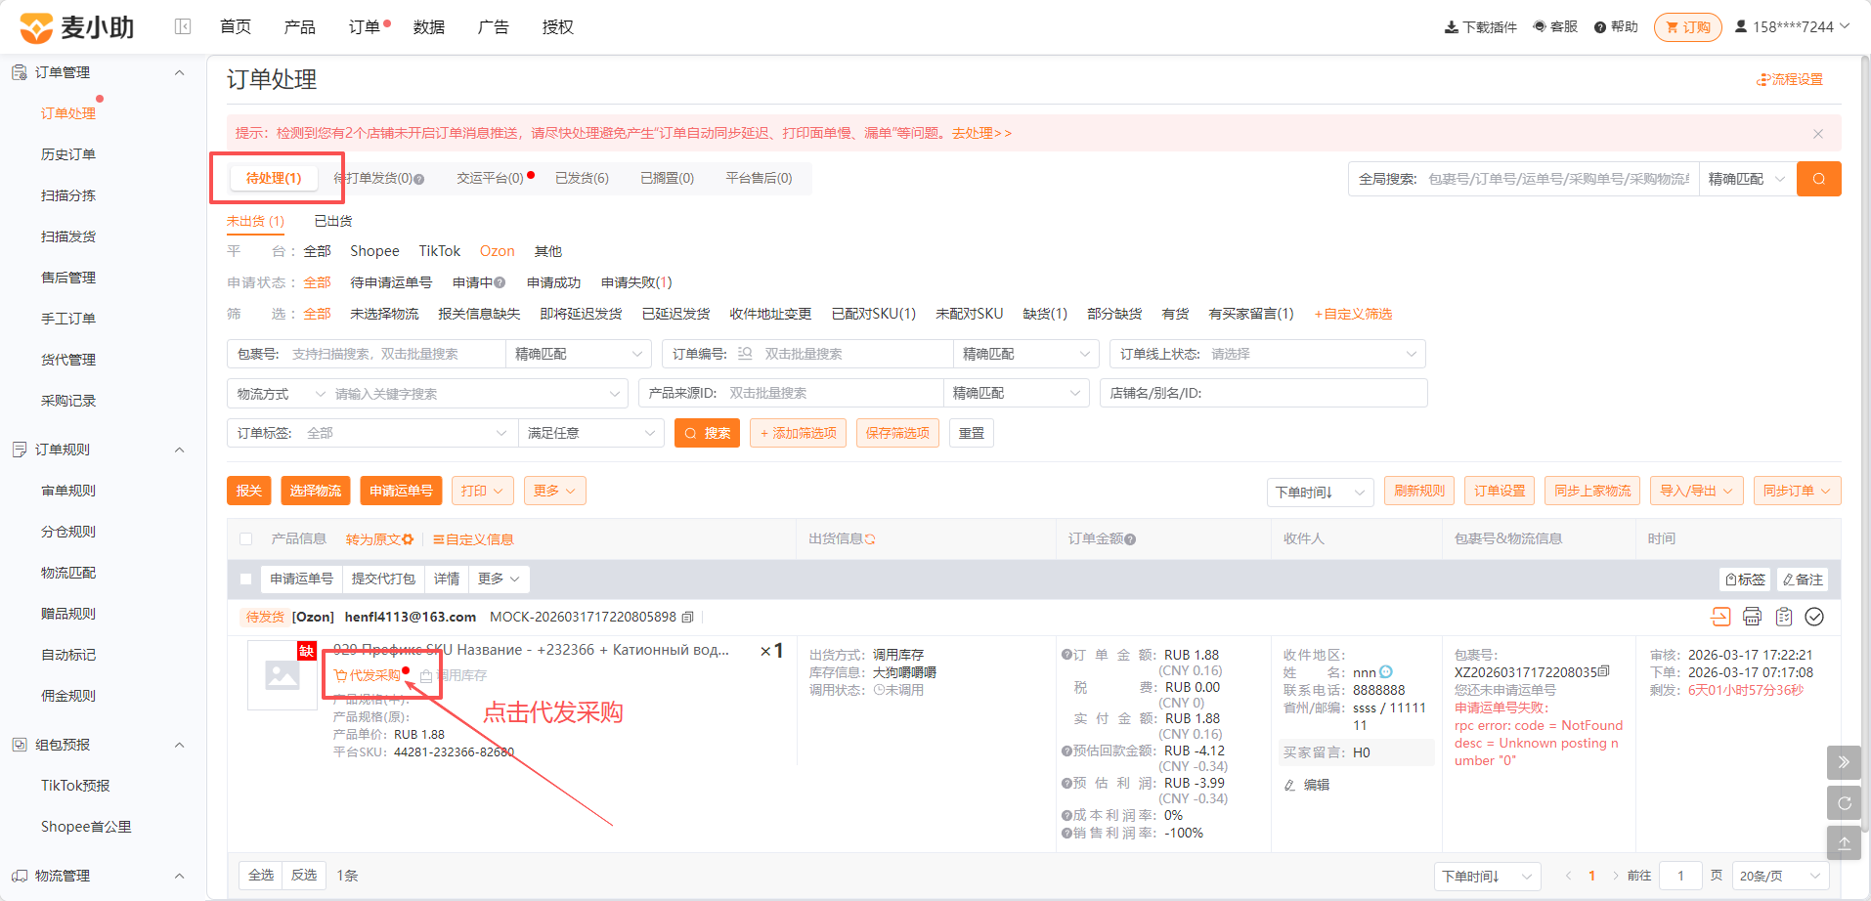
Task: Tick the checkbox on the order action row
Action: 246,579
